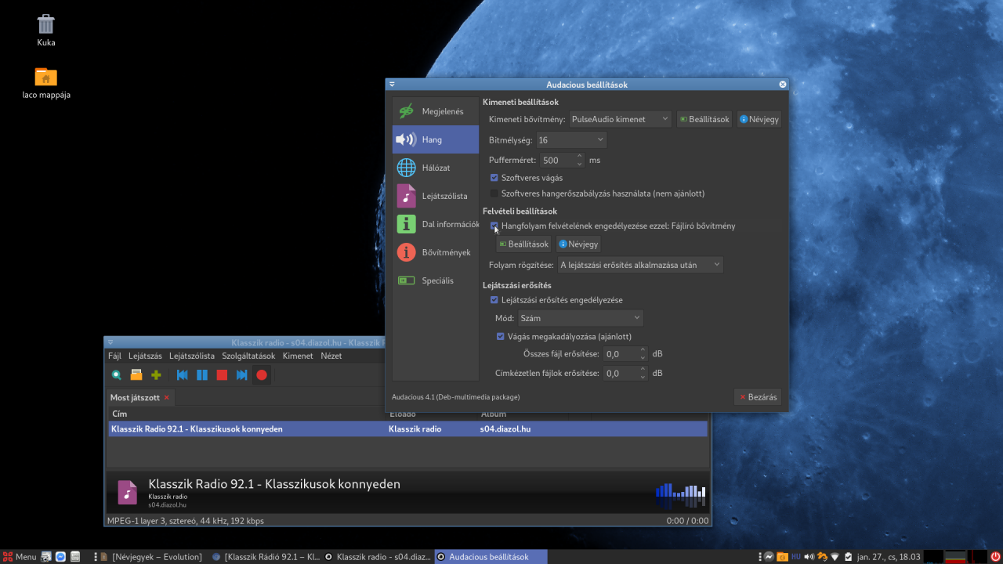This screenshot has height=564, width=1003.
Task: Open the Folyam rögzítése dropdown
Action: (640, 265)
